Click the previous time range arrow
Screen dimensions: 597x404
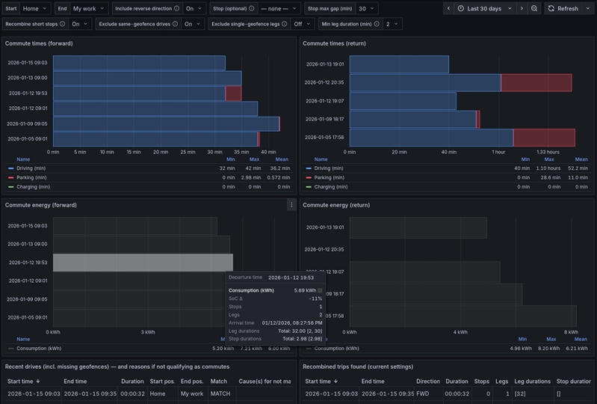click(x=448, y=8)
